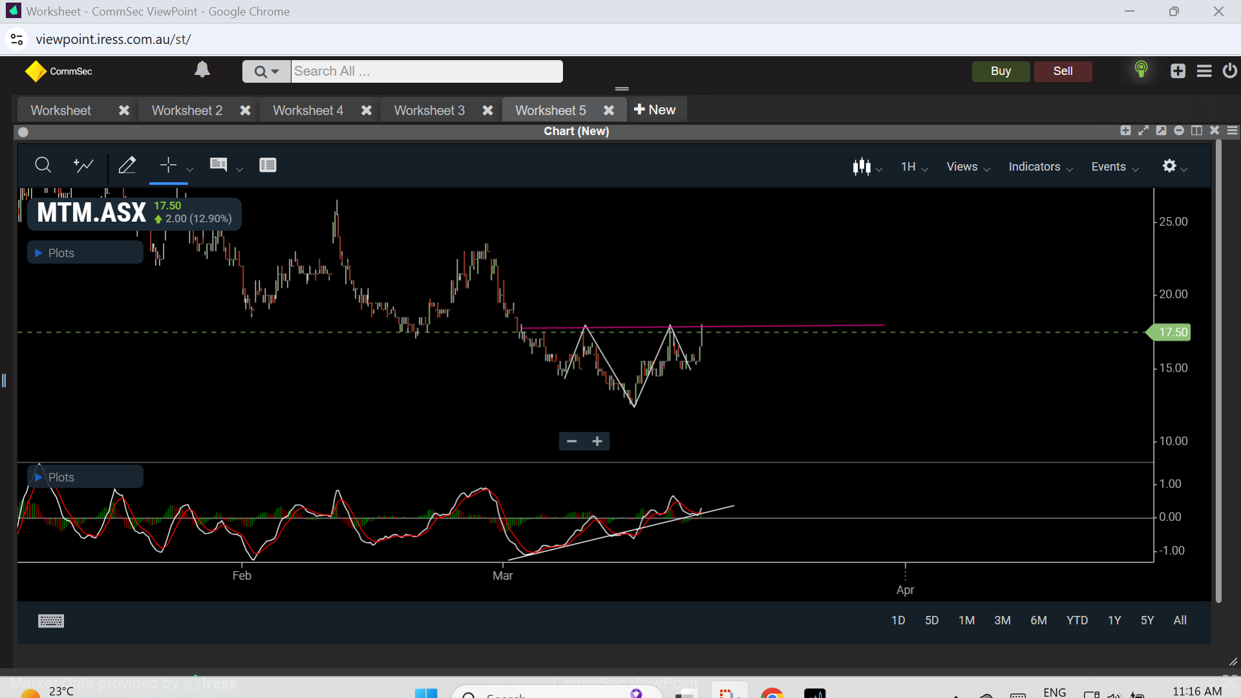
Task: Click the chart zoom out minus button
Action: point(571,441)
